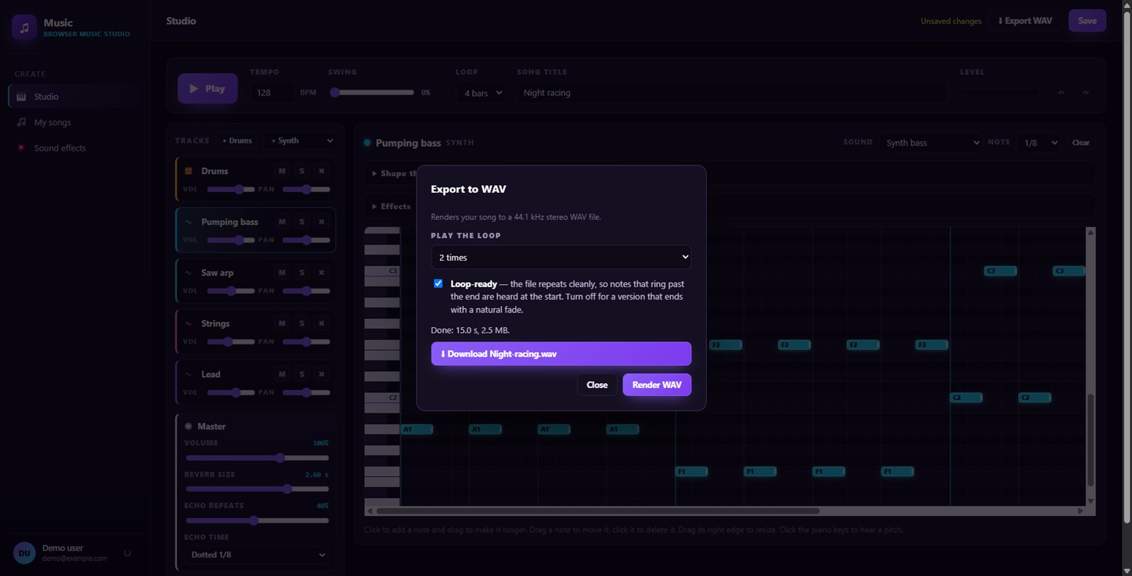Click the Close button in the export dialog
The height and width of the screenshot is (576, 1132).
pyautogui.click(x=597, y=384)
